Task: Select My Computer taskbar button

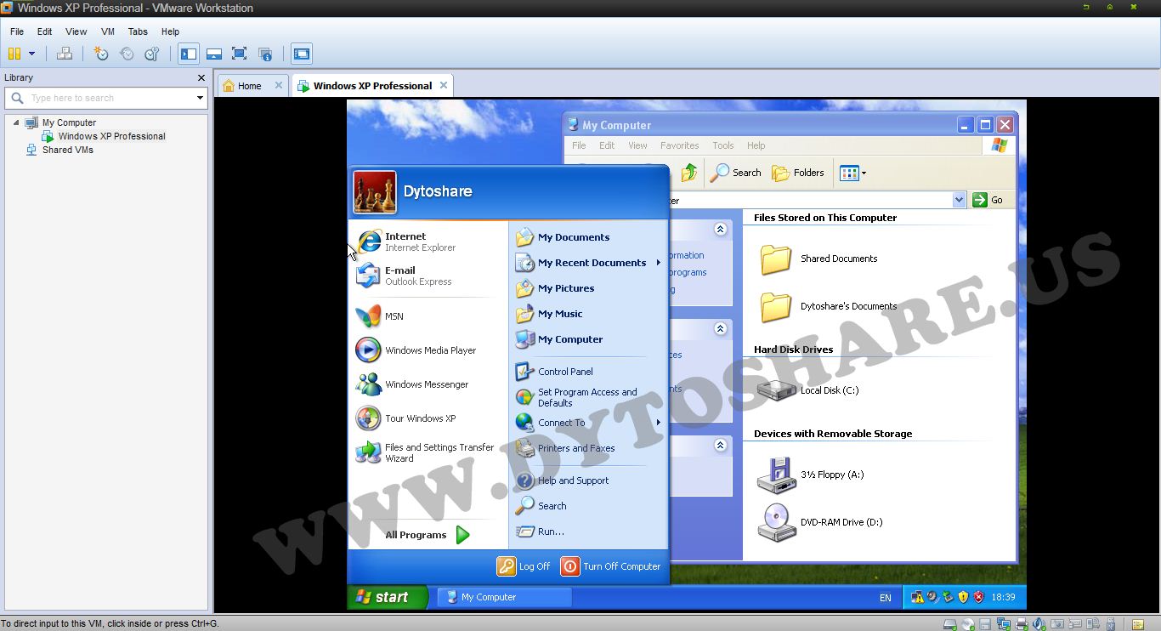Action: [504, 597]
